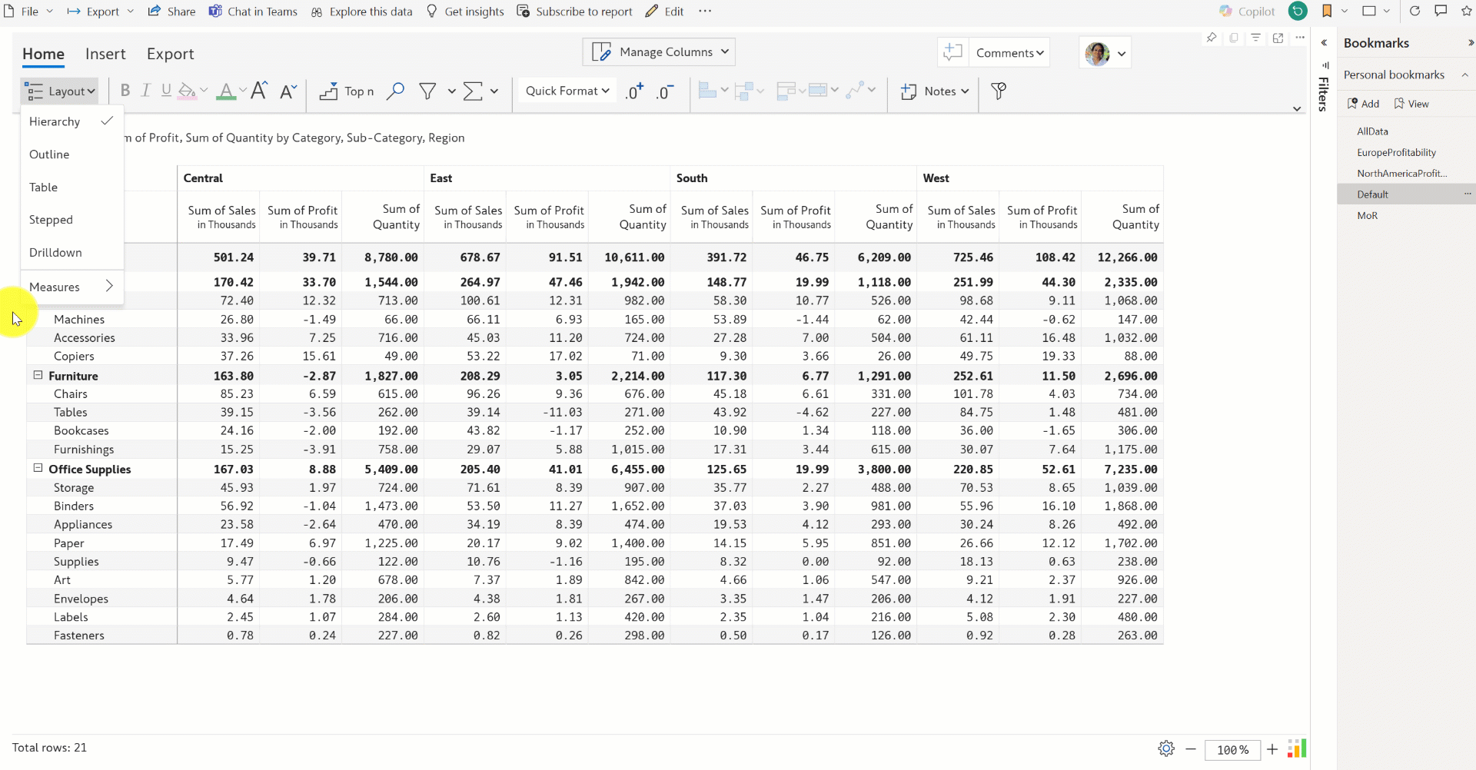The width and height of the screenshot is (1476, 770).
Task: Open focus mode for the visual
Action: pyautogui.click(x=1278, y=38)
